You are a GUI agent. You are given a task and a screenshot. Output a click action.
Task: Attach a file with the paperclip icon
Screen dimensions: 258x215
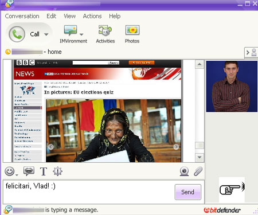(198, 171)
